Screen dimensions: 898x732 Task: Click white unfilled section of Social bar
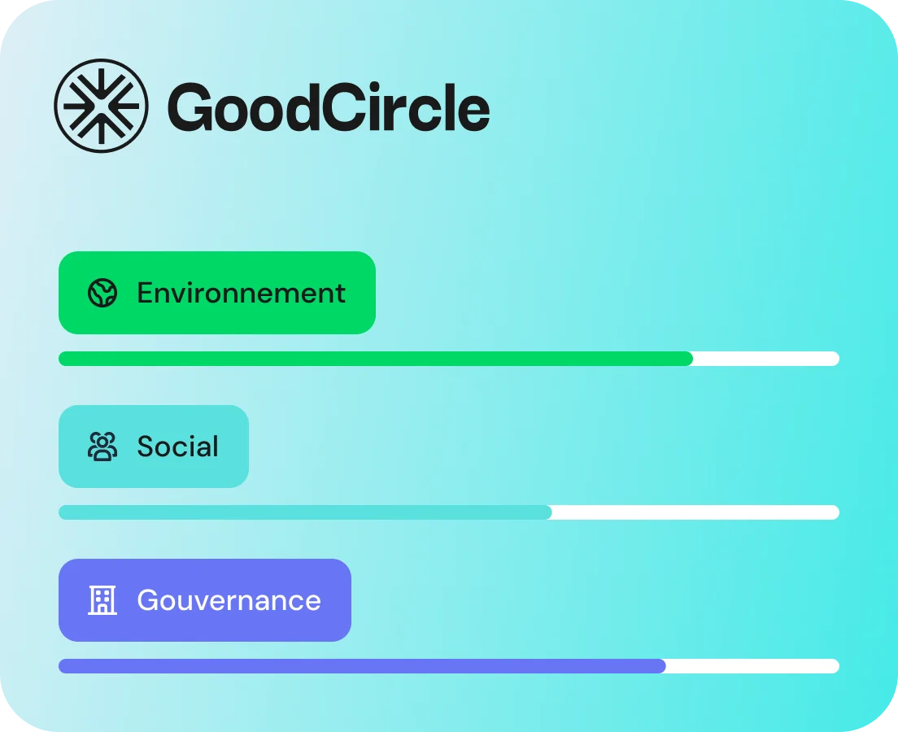point(695,512)
